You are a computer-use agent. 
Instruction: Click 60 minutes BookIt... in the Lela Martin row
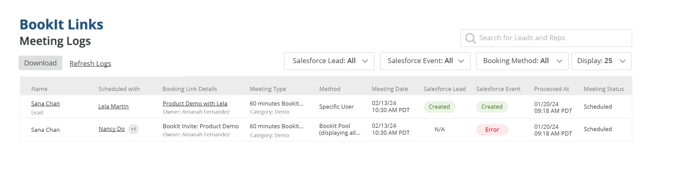(276, 103)
